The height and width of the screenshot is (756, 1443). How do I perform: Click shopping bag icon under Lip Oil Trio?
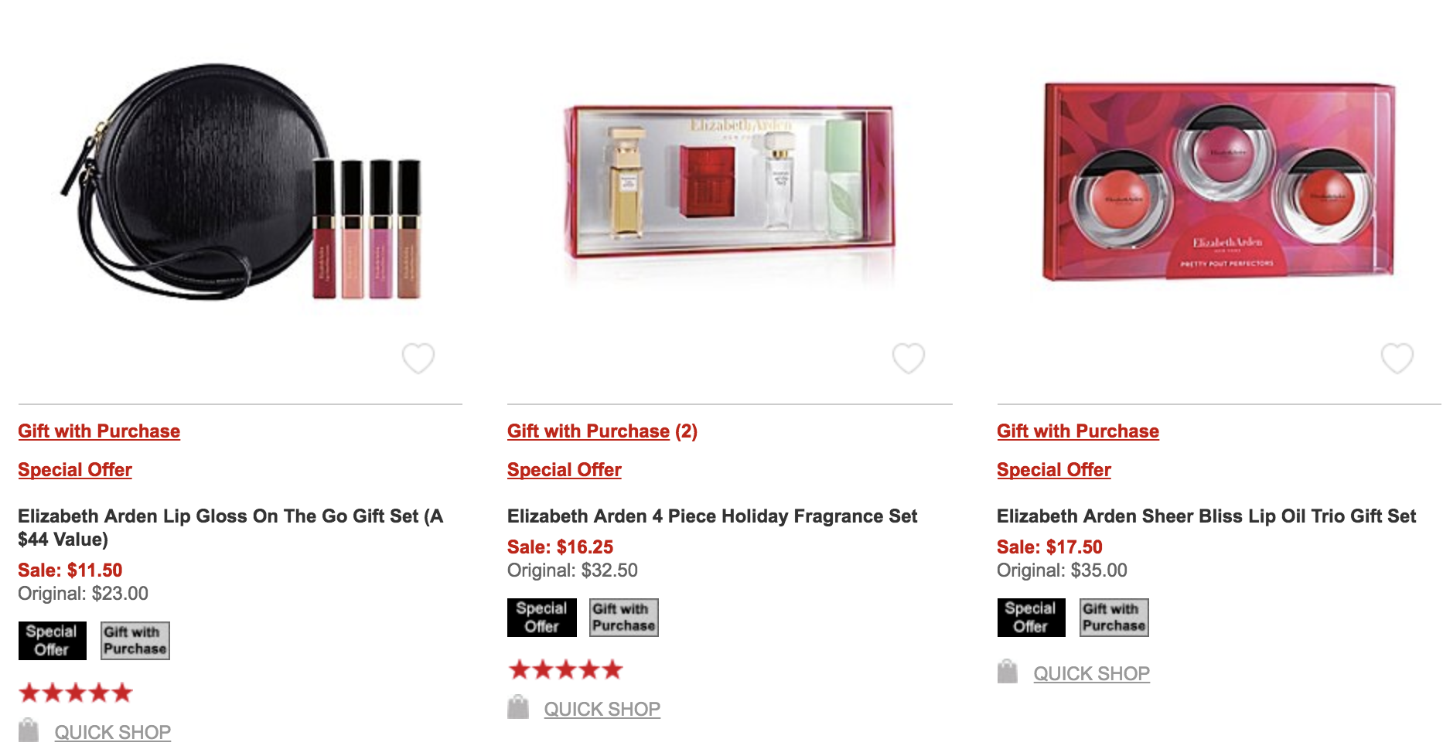tap(1008, 672)
